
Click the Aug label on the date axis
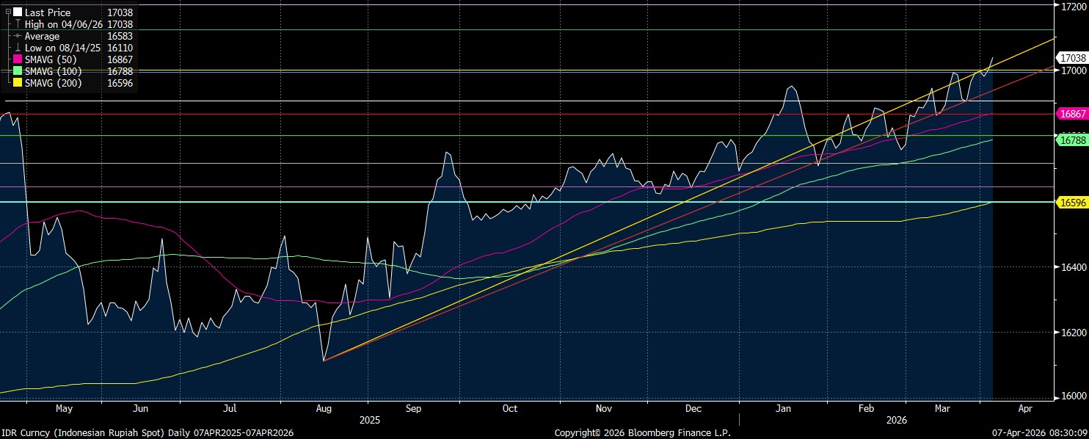click(323, 408)
